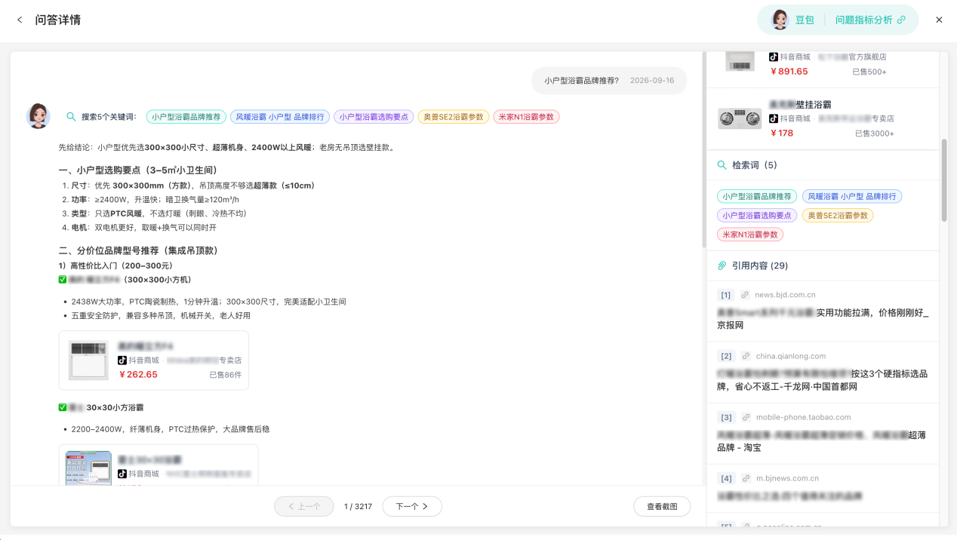Screen dimensions: 957x540
Task: Go back using the left arrow icon
Action: point(20,20)
